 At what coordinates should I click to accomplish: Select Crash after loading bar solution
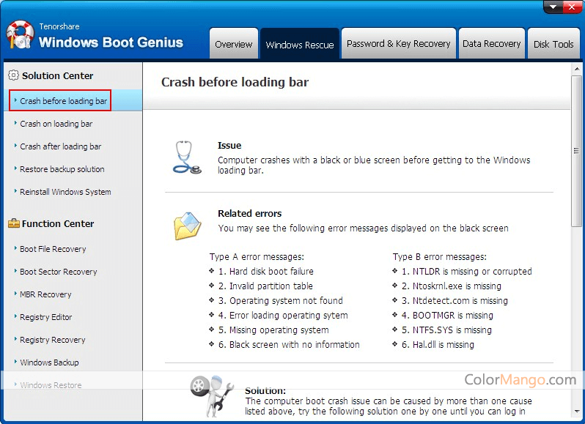pos(60,146)
